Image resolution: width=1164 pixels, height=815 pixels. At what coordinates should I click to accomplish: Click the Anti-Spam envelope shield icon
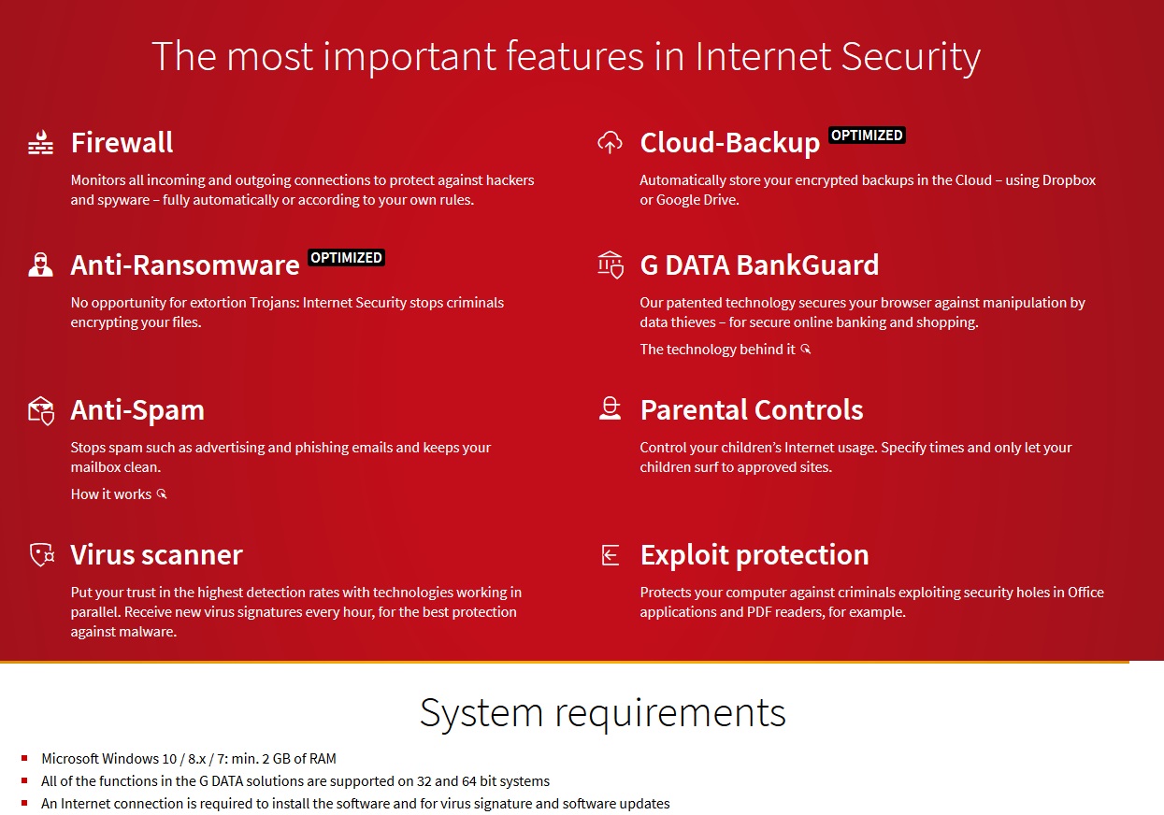tap(40, 410)
